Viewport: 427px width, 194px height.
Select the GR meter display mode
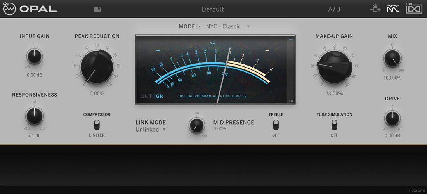point(160,96)
